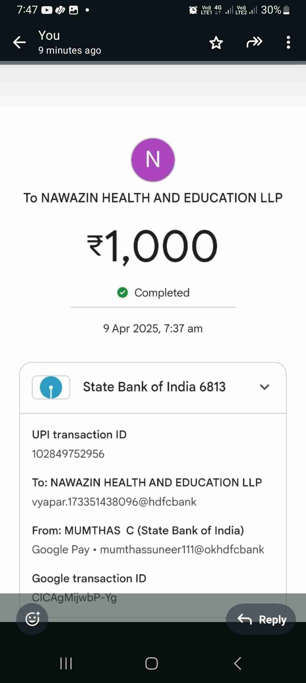Open the emoji reaction picker
The height and width of the screenshot is (683, 306).
[x=32, y=619]
